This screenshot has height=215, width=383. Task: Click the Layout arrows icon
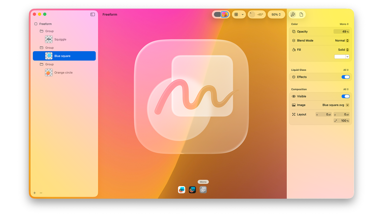click(294, 114)
